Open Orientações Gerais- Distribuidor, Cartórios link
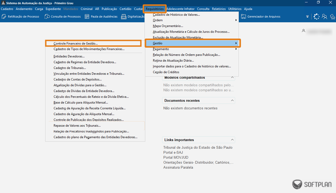Viewport: 336px width, 193px height. point(198,163)
